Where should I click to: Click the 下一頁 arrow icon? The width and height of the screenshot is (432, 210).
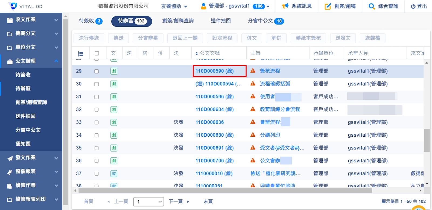click(x=188, y=201)
